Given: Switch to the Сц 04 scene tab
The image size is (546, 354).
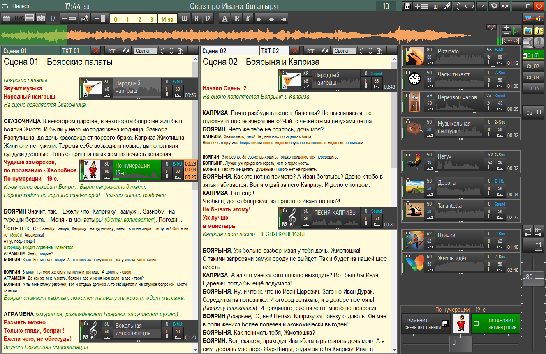Looking at the screenshot, I should [x=533, y=88].
